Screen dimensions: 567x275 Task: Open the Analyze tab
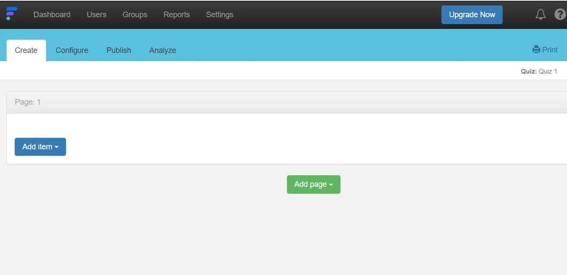162,50
